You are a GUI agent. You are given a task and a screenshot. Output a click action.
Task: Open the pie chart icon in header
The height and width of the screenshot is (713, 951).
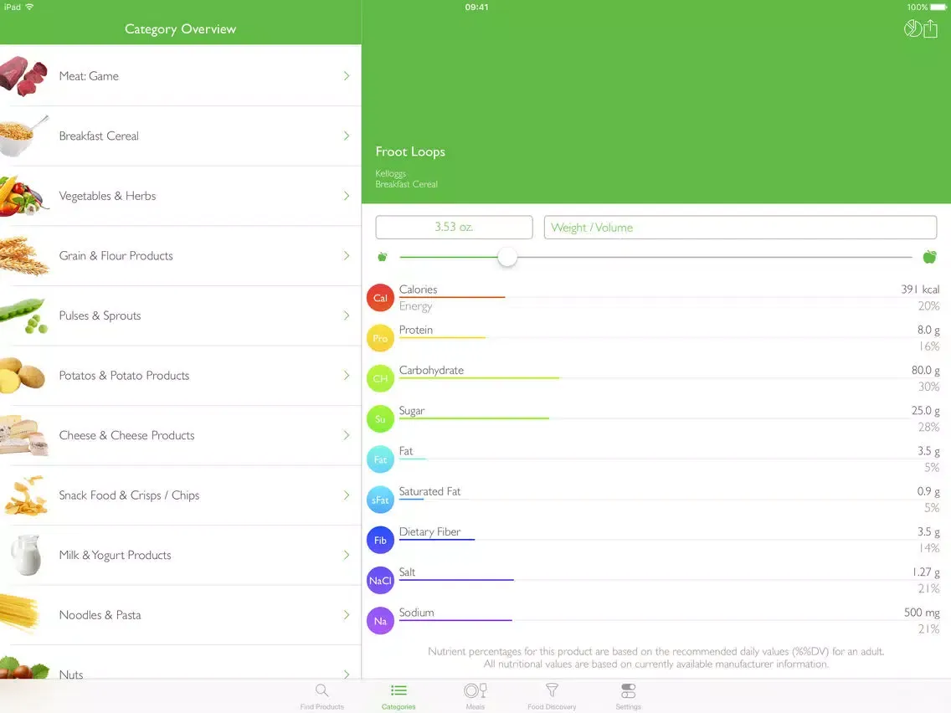912,28
